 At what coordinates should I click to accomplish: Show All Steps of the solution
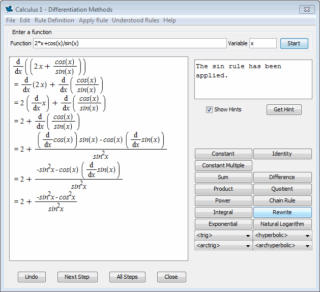127,277
